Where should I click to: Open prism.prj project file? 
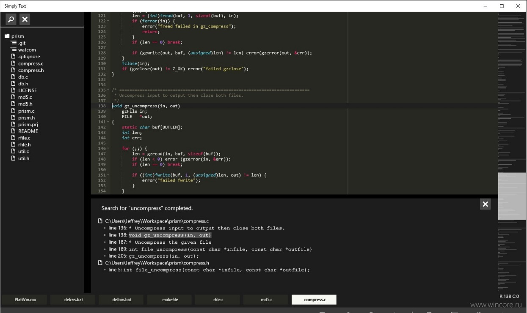tap(28, 125)
